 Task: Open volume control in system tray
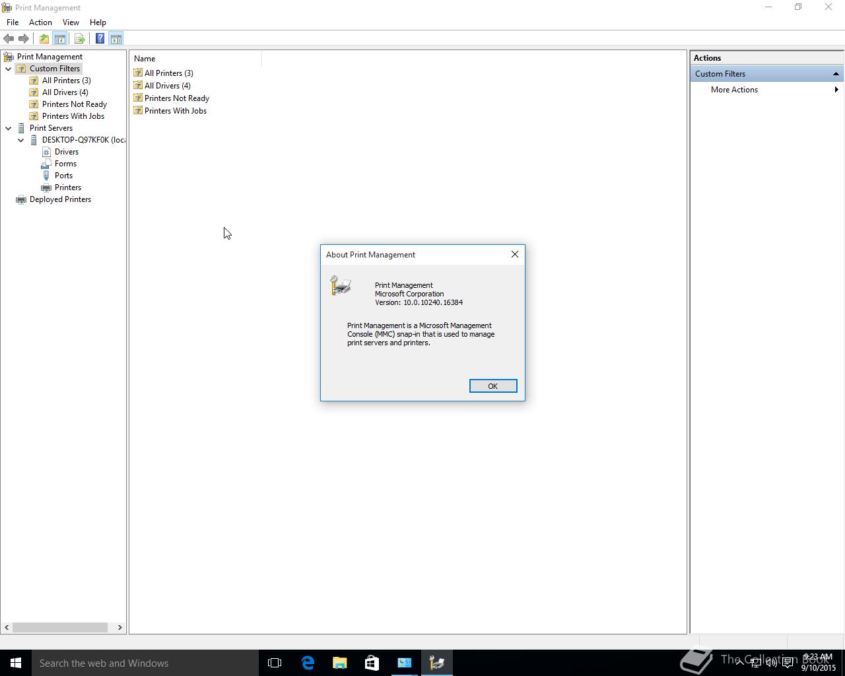pos(771,663)
